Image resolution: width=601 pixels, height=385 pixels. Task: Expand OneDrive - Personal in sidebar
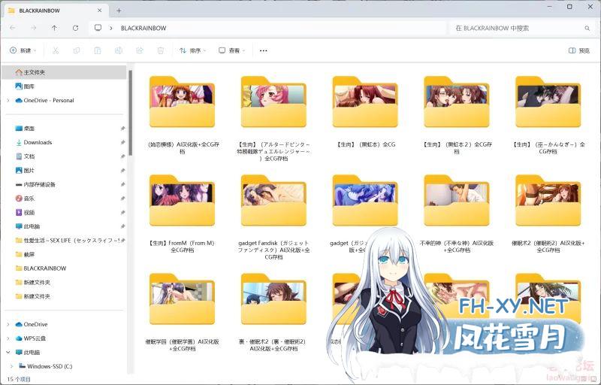point(8,101)
